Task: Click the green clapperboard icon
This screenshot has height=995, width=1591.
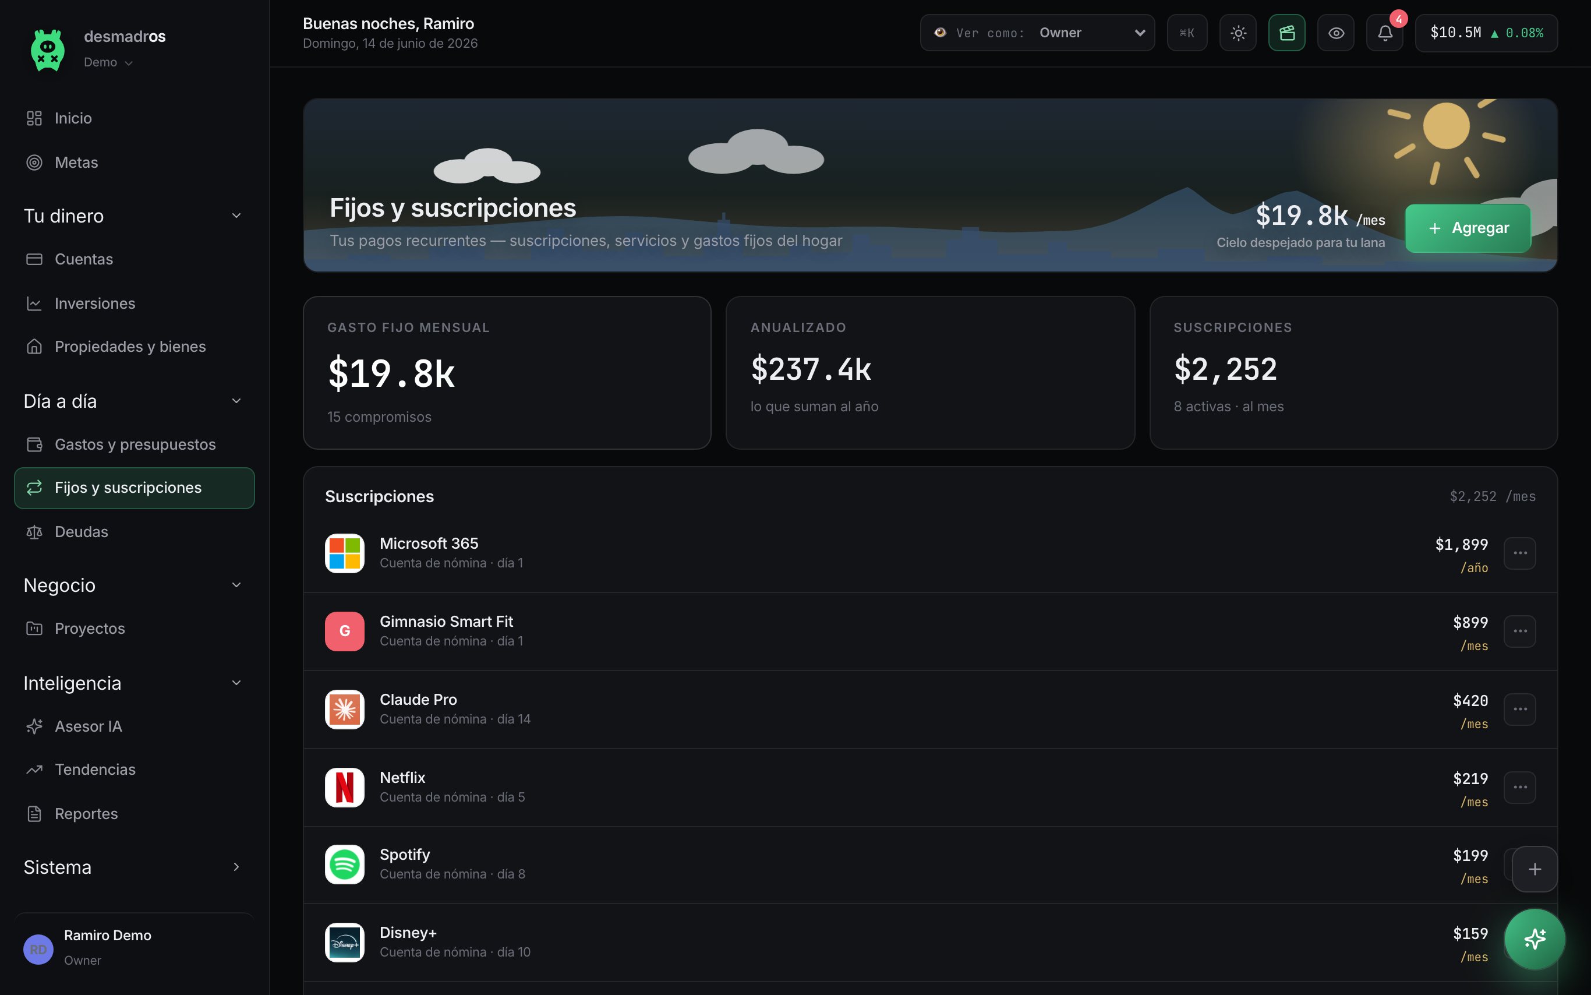Action: 1286,33
